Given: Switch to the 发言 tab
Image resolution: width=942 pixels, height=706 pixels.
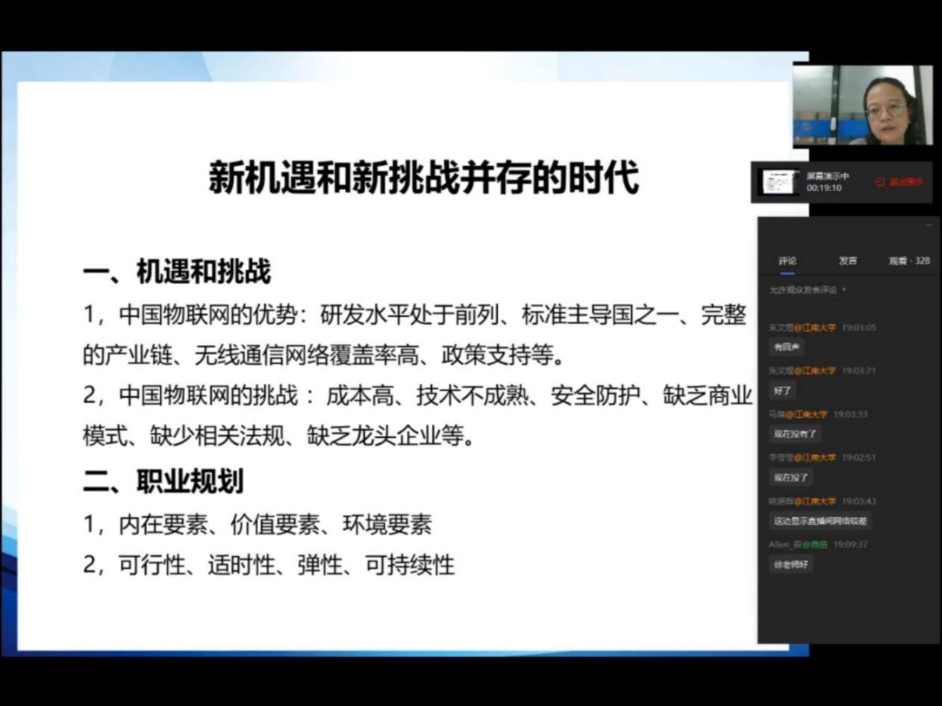Looking at the screenshot, I should tap(848, 260).
